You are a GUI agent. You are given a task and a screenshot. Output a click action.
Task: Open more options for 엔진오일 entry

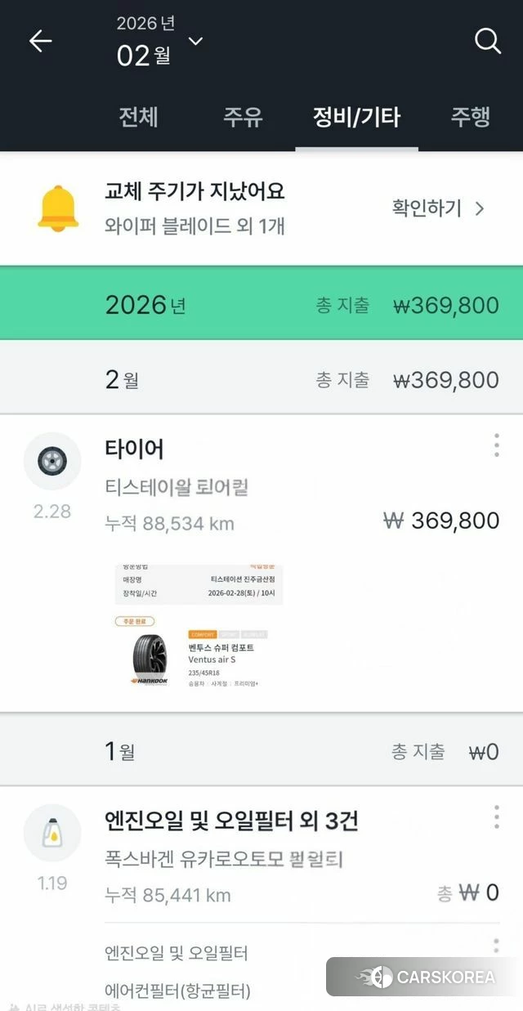(496, 816)
